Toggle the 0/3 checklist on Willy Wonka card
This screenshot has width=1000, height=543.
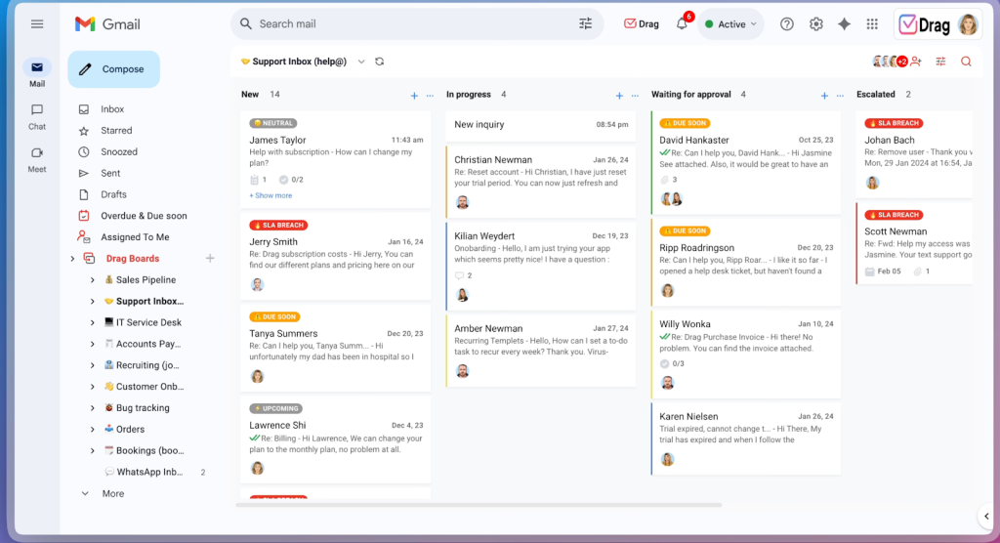664,363
